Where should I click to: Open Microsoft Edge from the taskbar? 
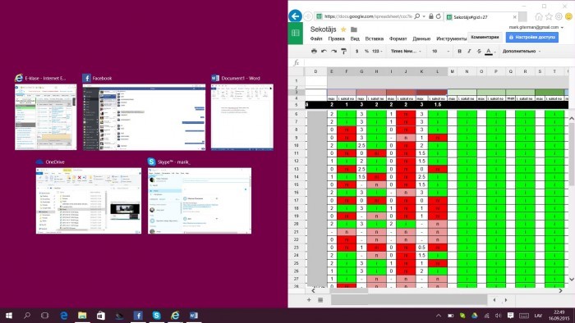click(64, 316)
